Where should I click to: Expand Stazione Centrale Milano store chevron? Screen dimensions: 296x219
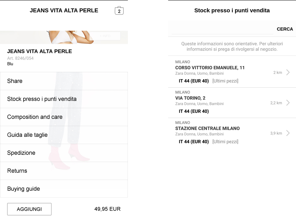pyautogui.click(x=288, y=133)
